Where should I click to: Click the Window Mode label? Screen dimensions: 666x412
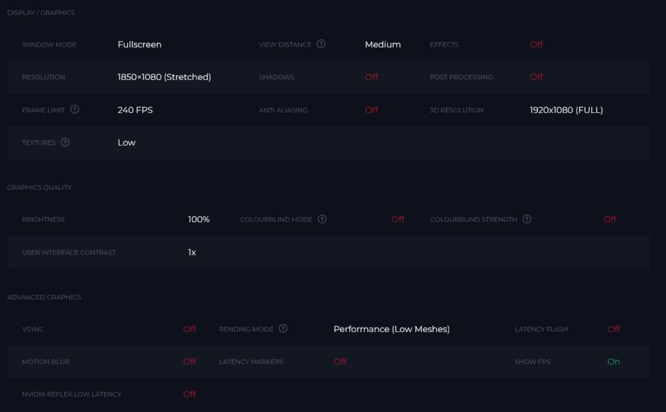pos(49,45)
